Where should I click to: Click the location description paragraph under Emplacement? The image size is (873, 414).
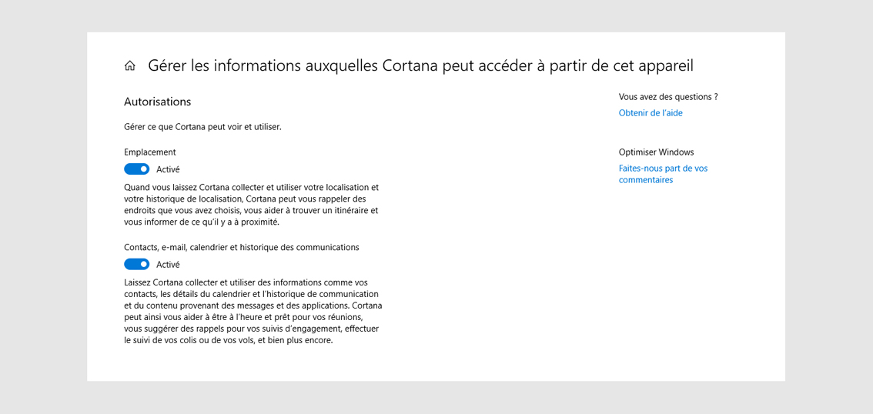click(252, 205)
